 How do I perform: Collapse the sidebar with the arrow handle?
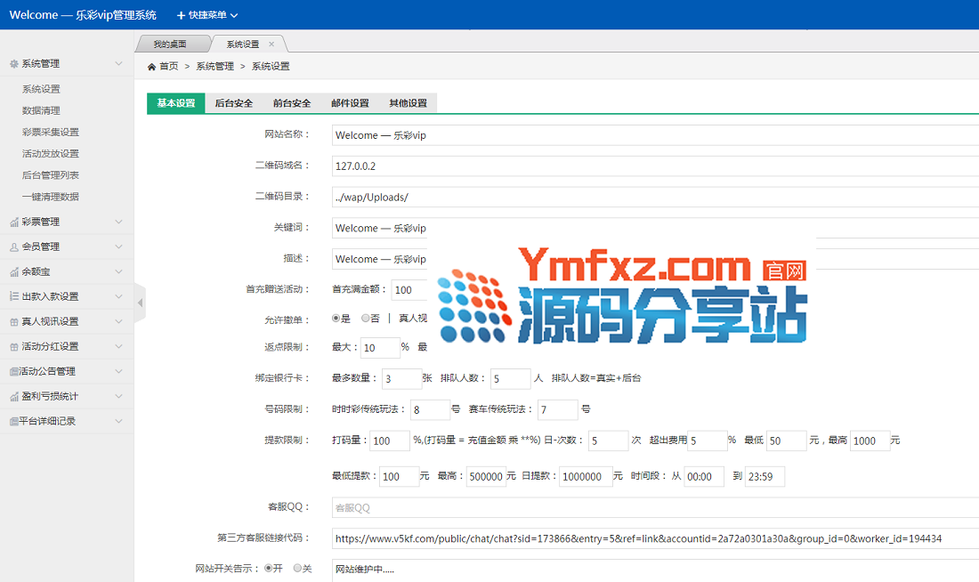[x=140, y=303]
